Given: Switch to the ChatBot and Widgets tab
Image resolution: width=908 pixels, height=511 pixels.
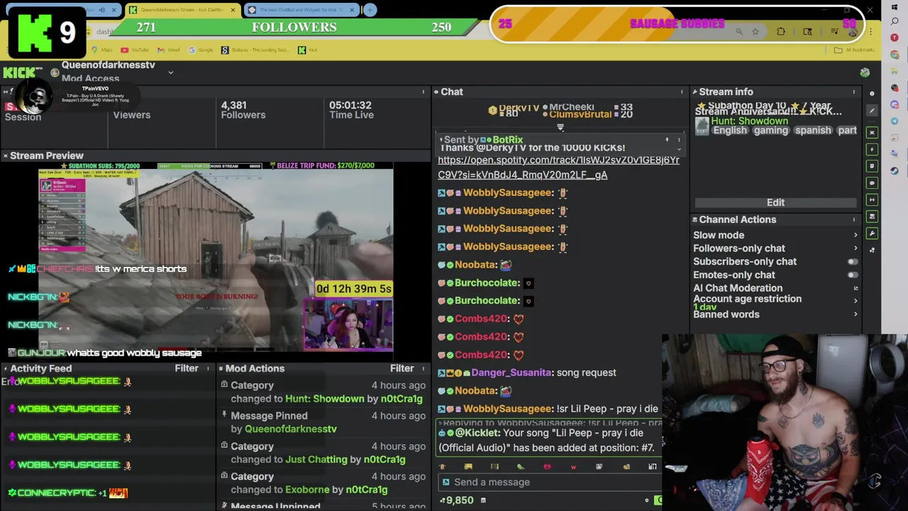Looking at the screenshot, I should pyautogui.click(x=300, y=10).
